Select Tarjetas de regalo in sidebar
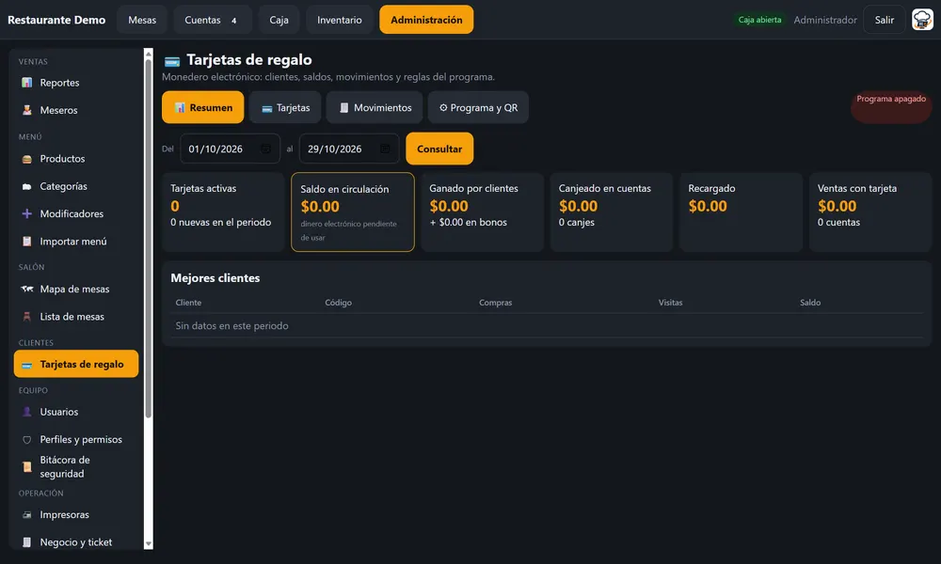Viewport: 941px width, 564px height. (x=76, y=364)
